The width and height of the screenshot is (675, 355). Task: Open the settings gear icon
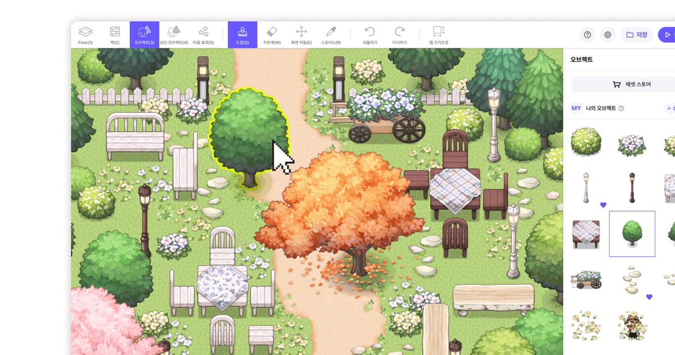[x=607, y=35]
